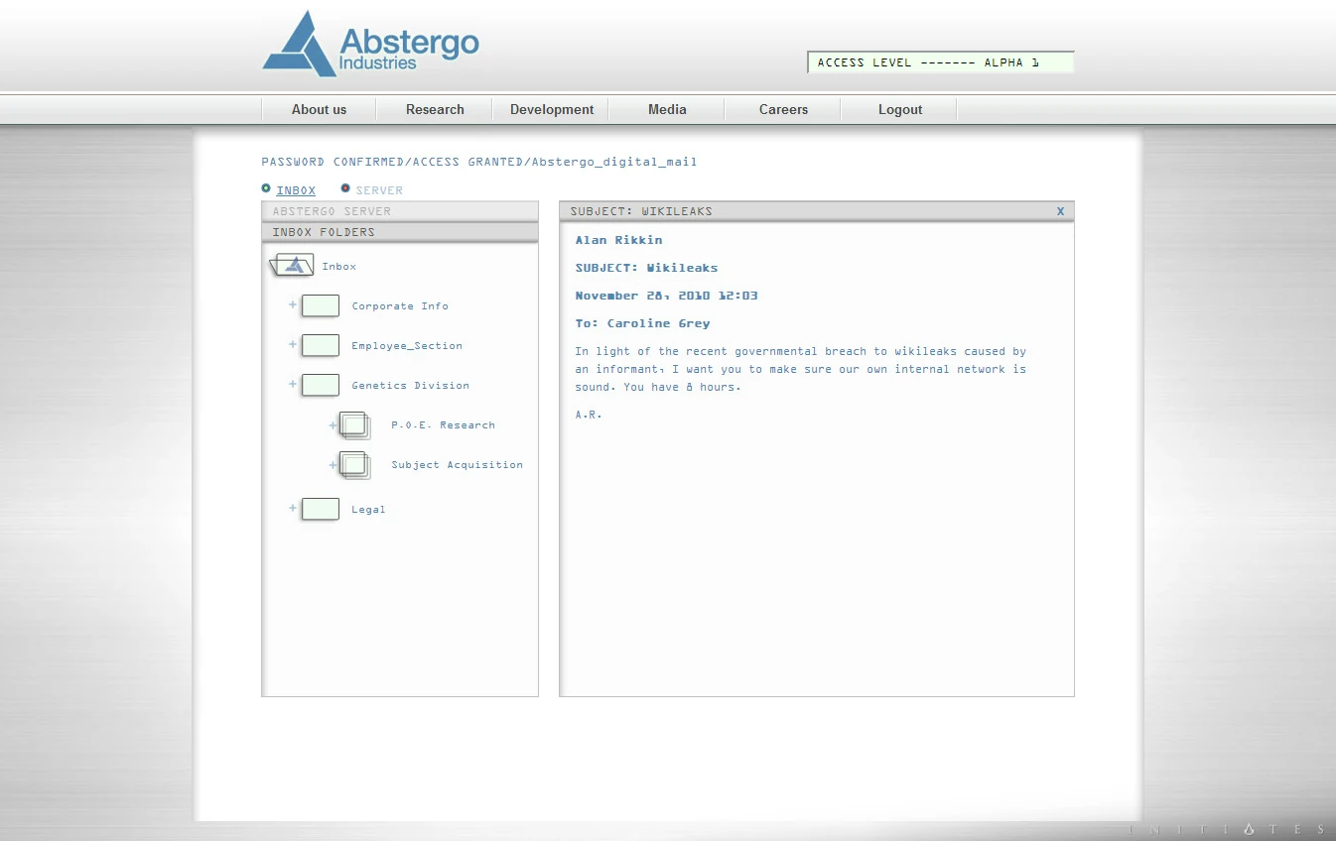
Task: Open the Development menu
Action: (552, 109)
